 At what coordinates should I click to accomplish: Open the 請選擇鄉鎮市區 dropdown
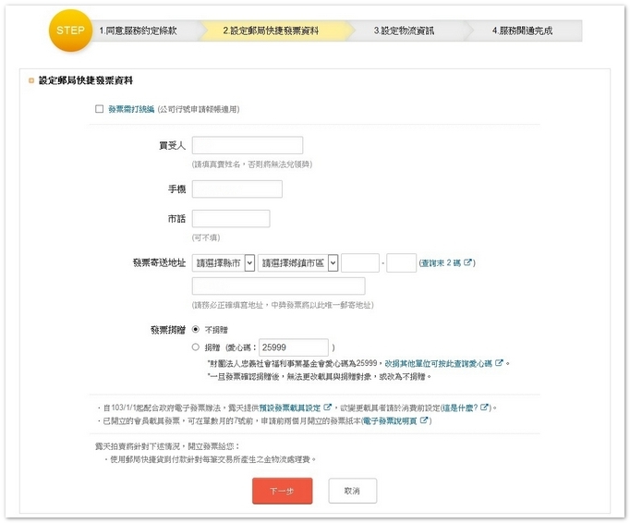[298, 263]
